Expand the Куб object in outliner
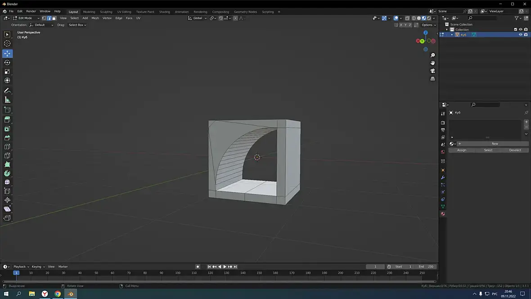This screenshot has width=531, height=299. tap(452, 35)
